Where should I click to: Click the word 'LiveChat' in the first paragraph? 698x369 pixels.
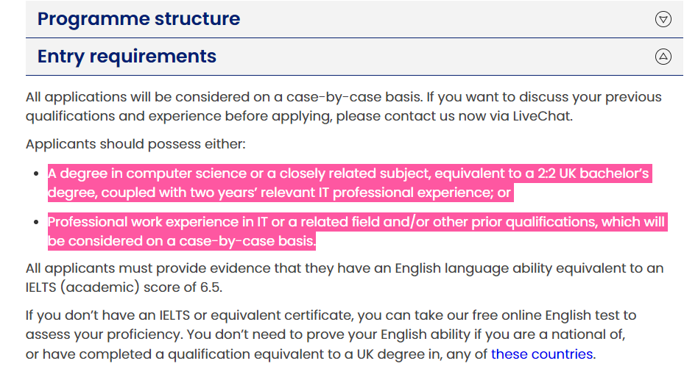coord(541,116)
